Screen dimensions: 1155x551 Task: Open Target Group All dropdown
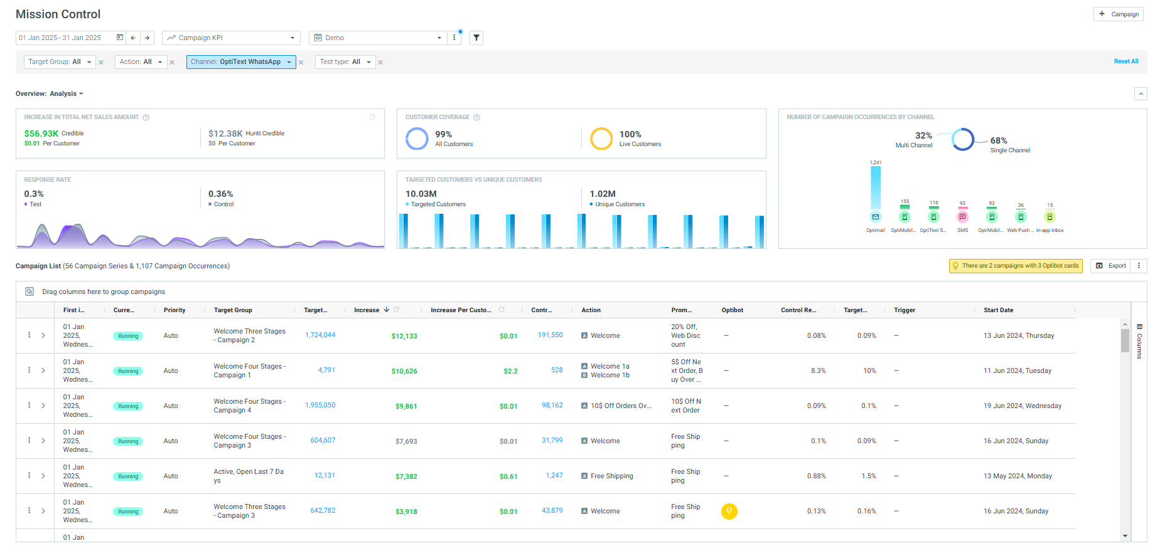(60, 62)
